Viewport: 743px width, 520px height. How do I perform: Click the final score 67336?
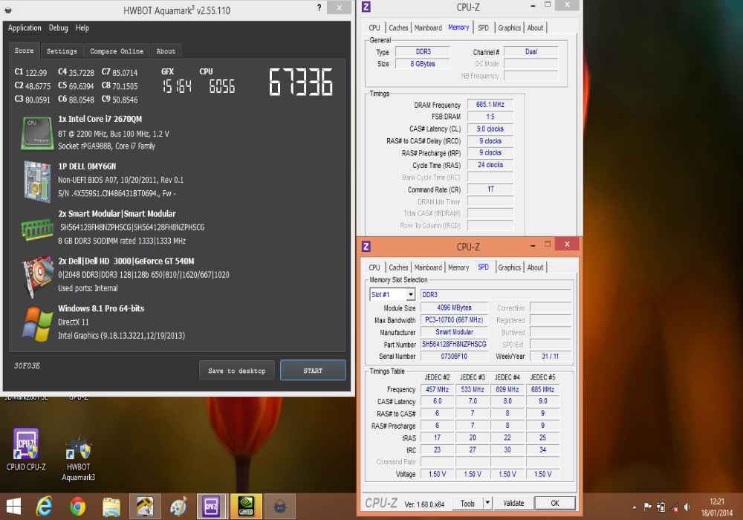[301, 82]
